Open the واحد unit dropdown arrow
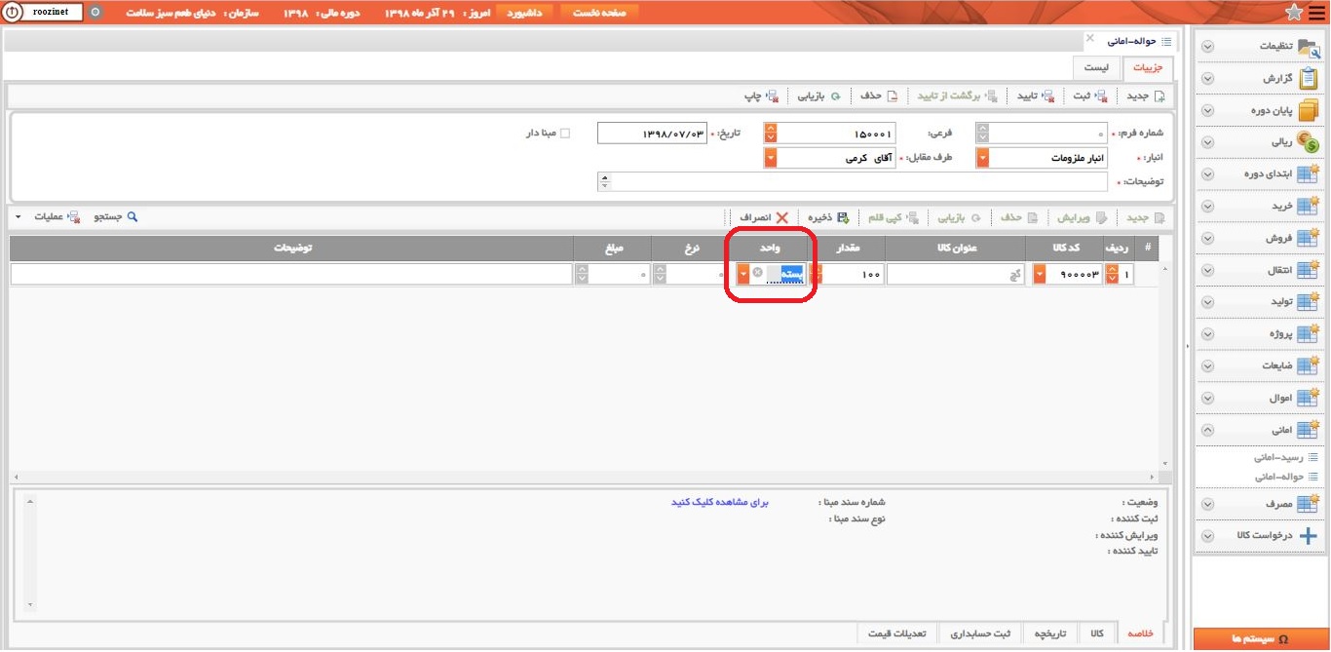The width and height of the screenshot is (1331, 652). coord(743,275)
